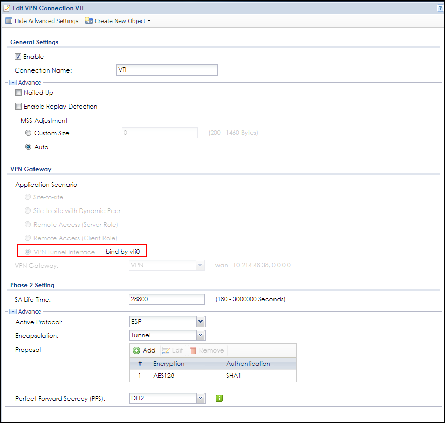Viewport: 445px width, 423px height.
Task: Open the Active Protocol dropdown
Action: [x=200, y=322]
